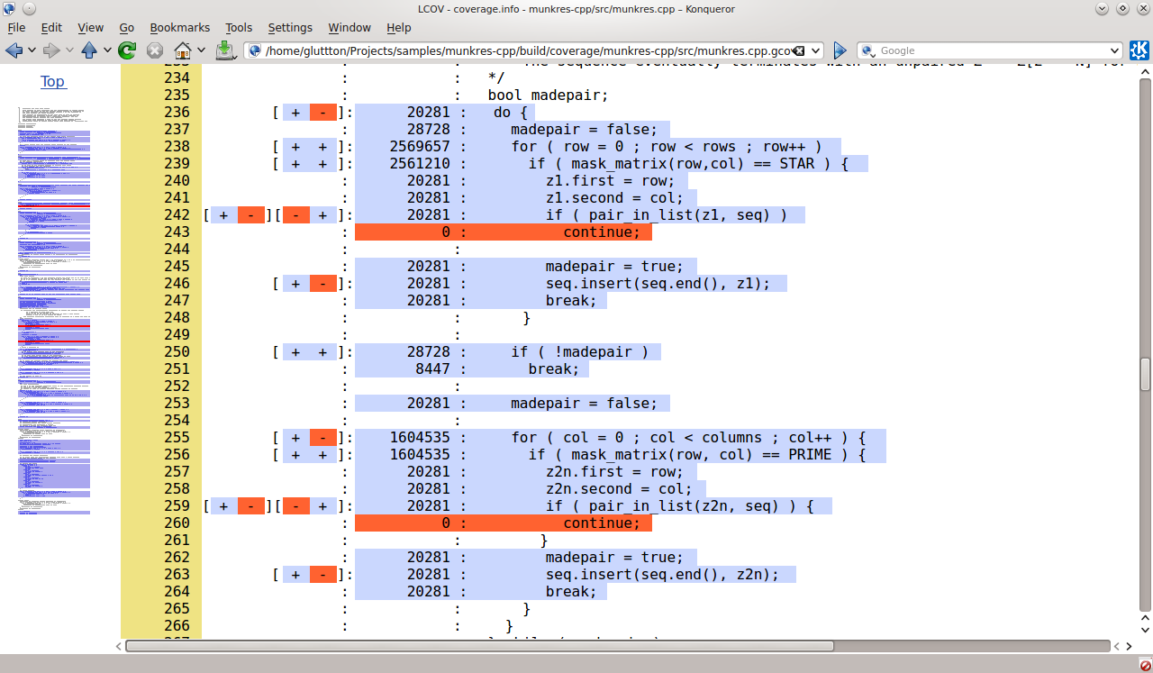Click the line number 255
The height and width of the screenshot is (673, 1153).
click(177, 437)
